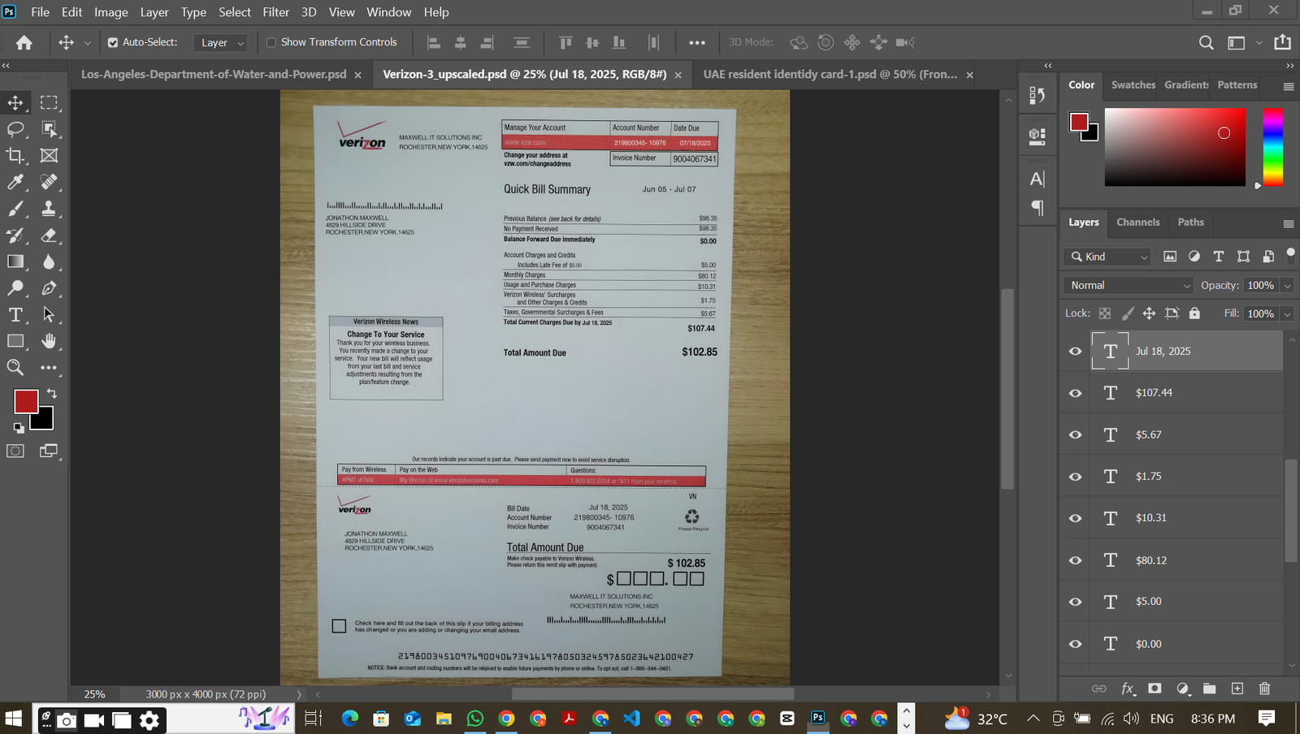Select the History Brush tool

pyautogui.click(x=15, y=235)
